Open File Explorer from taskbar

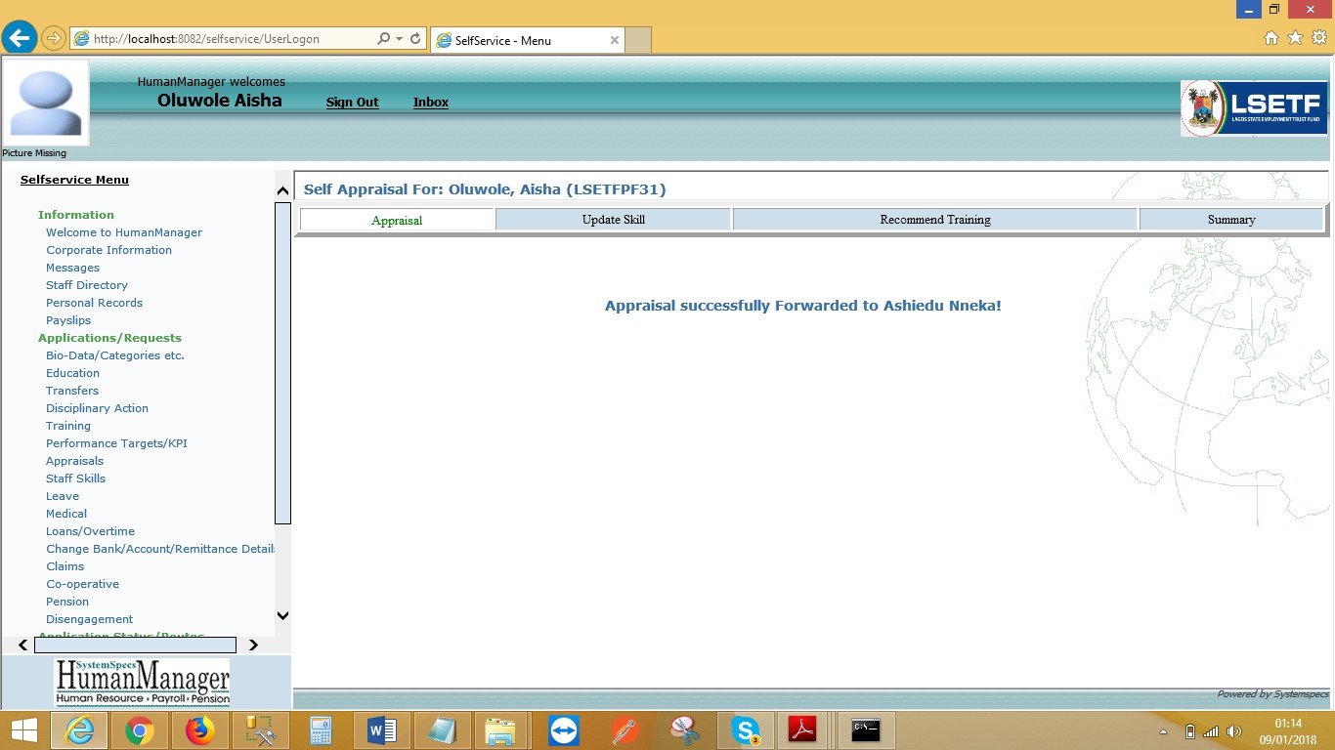pos(501,730)
